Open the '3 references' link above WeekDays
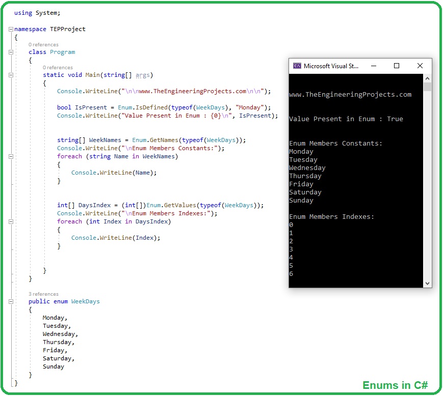This screenshot has height=396, width=443. click(x=43, y=294)
